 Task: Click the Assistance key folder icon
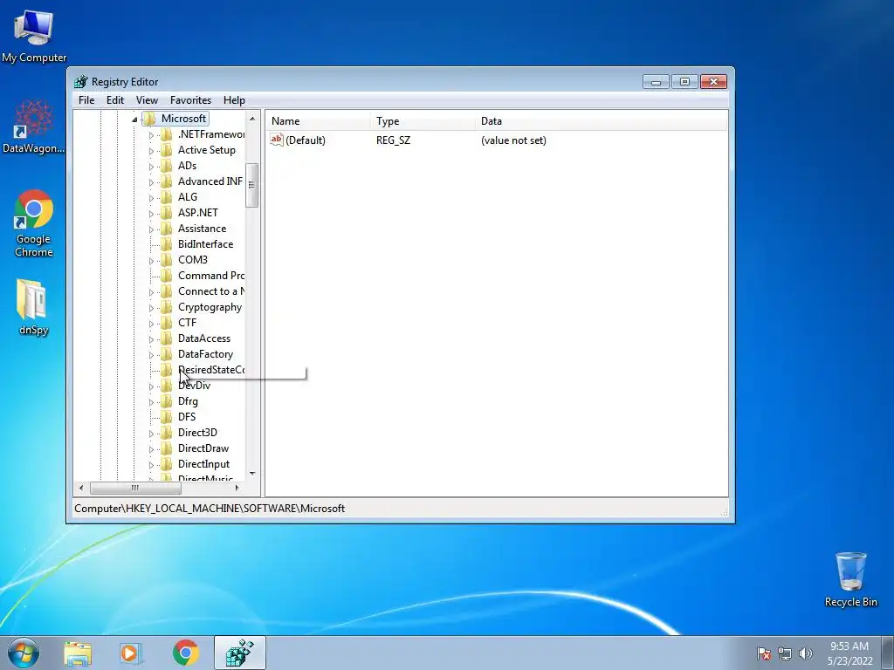tap(167, 229)
